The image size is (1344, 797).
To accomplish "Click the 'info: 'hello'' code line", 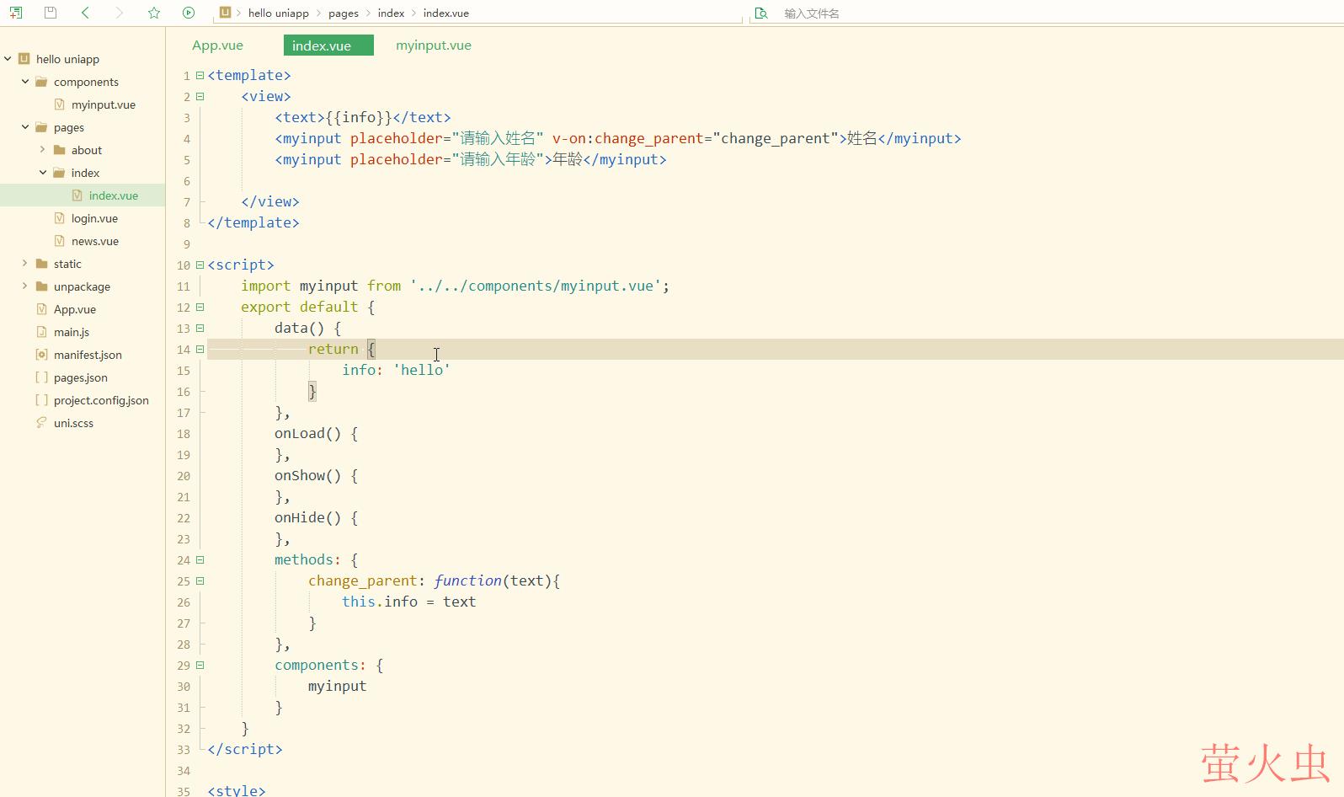I will click(396, 370).
